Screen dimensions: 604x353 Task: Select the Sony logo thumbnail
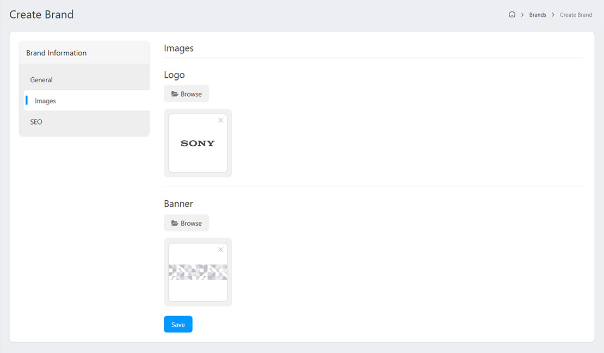point(198,144)
